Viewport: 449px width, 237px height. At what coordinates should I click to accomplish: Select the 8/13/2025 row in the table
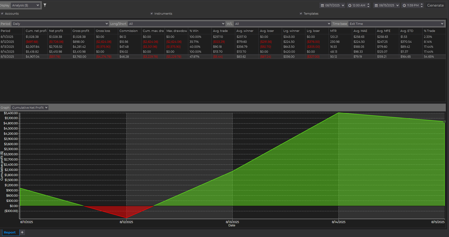point(223,46)
